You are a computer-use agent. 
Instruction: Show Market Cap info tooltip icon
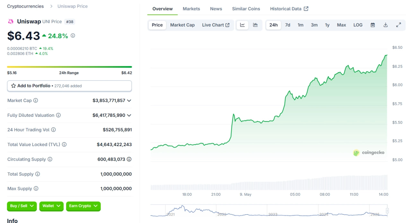pyautogui.click(x=36, y=100)
